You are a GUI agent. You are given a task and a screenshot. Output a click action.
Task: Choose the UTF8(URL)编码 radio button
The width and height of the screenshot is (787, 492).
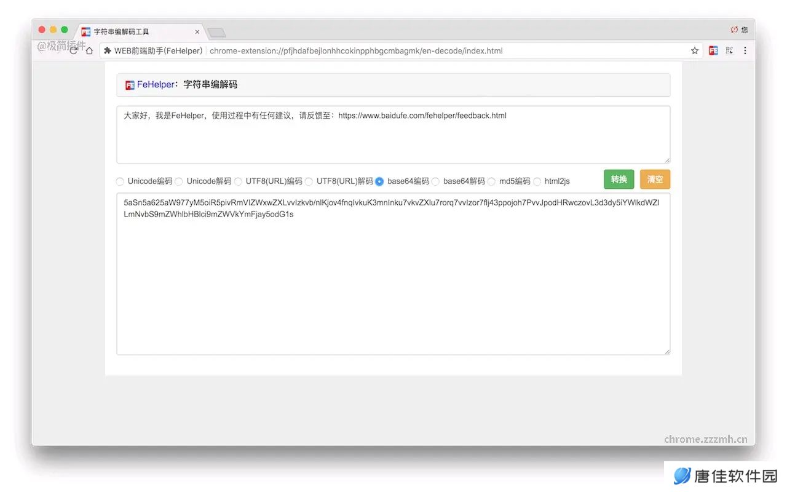point(238,181)
